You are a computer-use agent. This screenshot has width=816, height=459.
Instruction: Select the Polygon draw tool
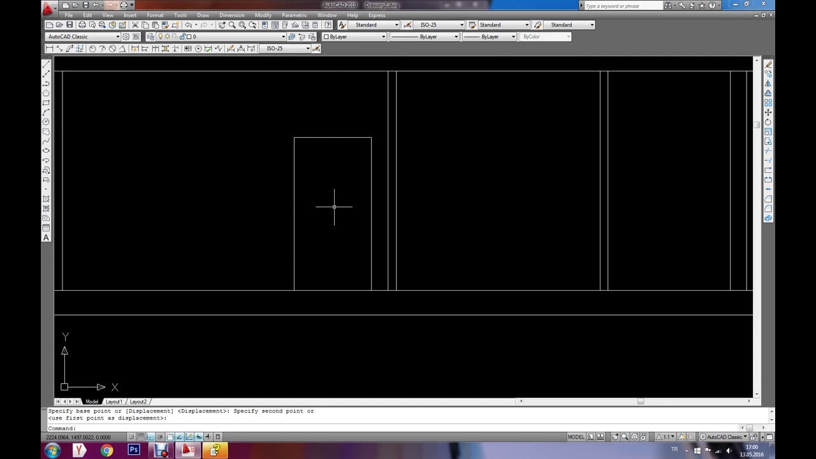pos(46,93)
